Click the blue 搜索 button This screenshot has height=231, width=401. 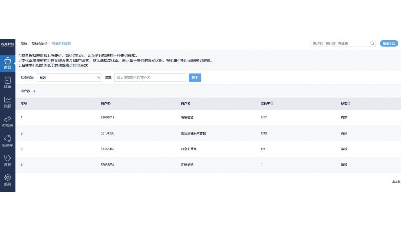click(195, 78)
